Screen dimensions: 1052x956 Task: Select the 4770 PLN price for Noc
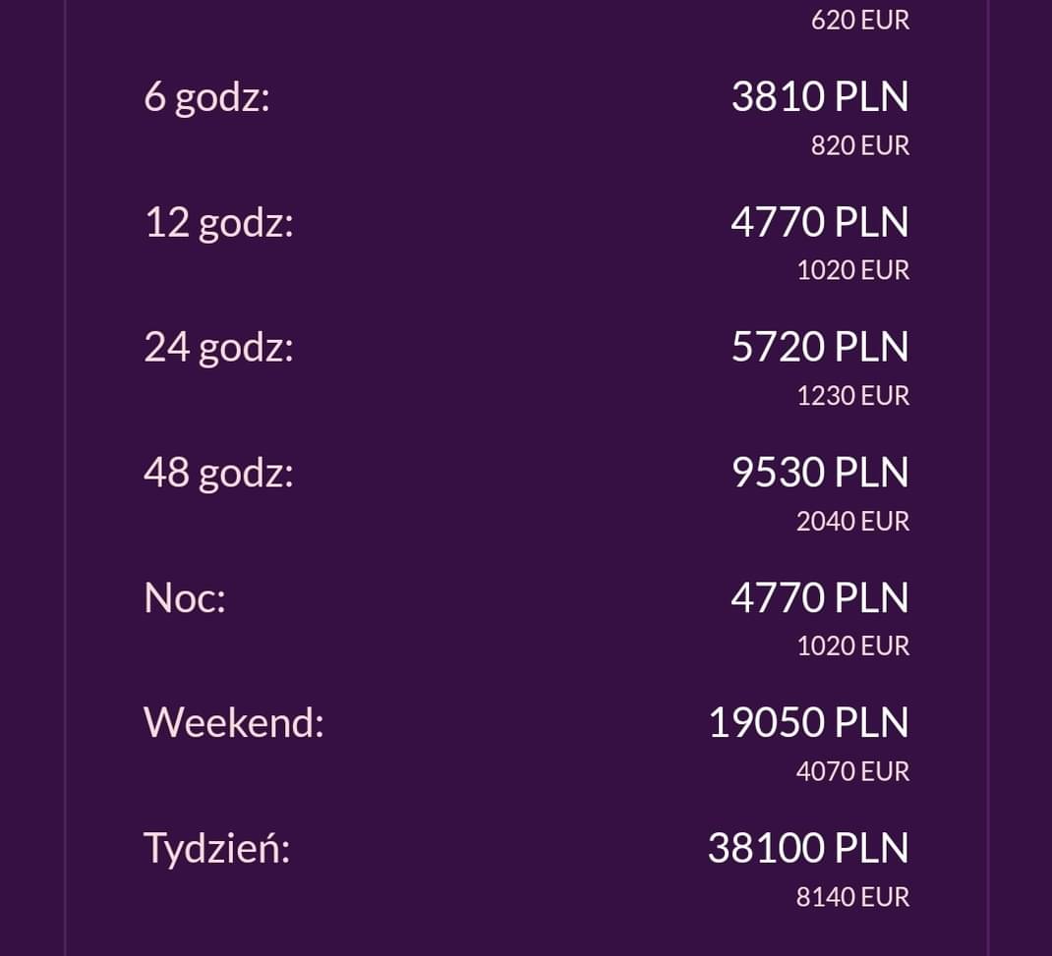click(x=820, y=597)
